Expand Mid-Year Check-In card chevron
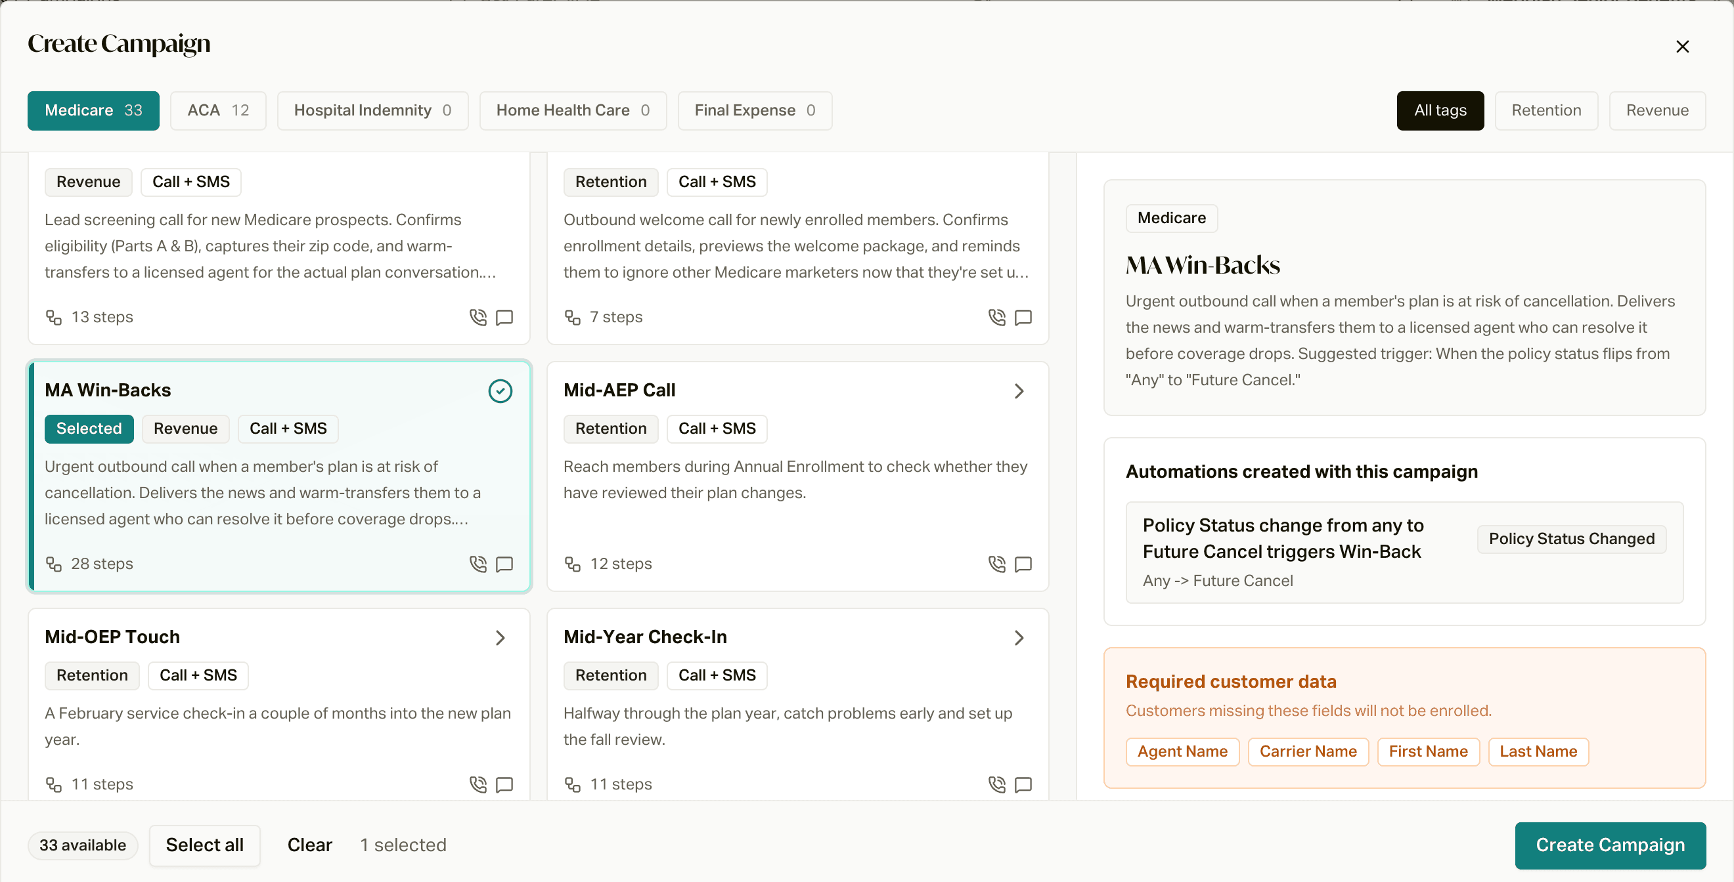 pos(1019,638)
